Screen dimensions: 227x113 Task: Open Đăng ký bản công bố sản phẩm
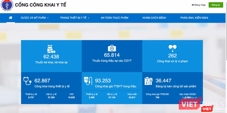176,86
